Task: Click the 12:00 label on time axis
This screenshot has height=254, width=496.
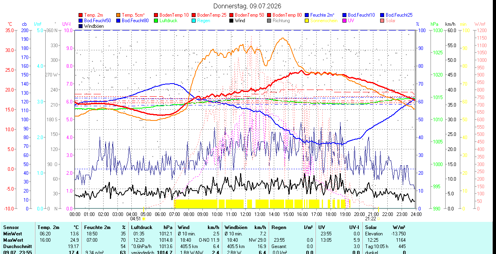Action: coord(245,214)
